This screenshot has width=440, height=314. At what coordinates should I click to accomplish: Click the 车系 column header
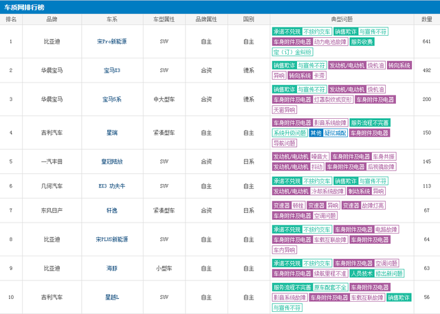[112, 19]
